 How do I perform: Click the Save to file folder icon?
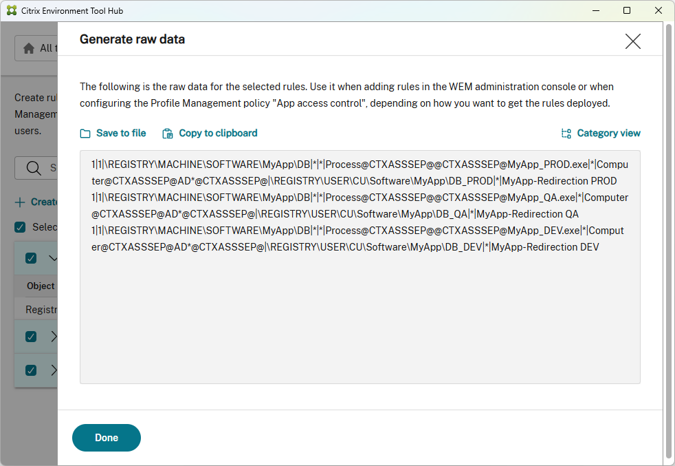tap(85, 134)
